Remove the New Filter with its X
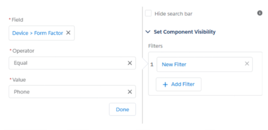 pyautogui.click(x=247, y=64)
